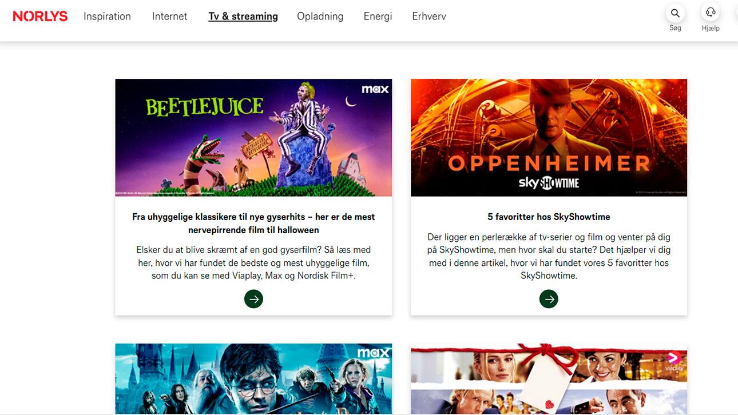The height and width of the screenshot is (415, 738).
Task: Click the "Hjælp" label under the headset
Action: (711, 28)
